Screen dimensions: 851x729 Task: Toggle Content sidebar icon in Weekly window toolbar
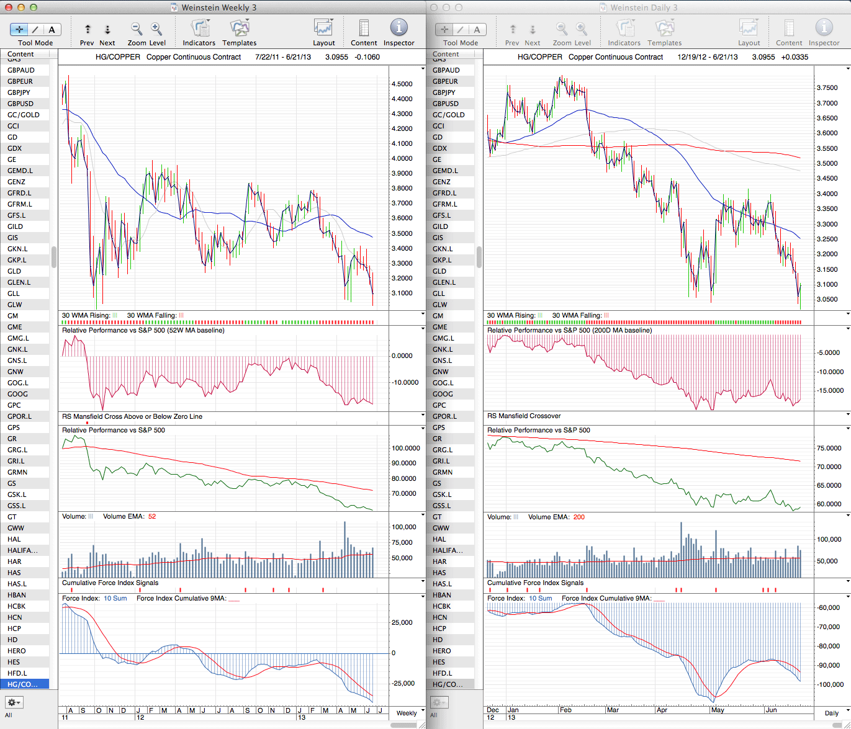click(x=364, y=29)
